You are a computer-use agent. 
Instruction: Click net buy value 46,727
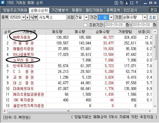click(108, 38)
